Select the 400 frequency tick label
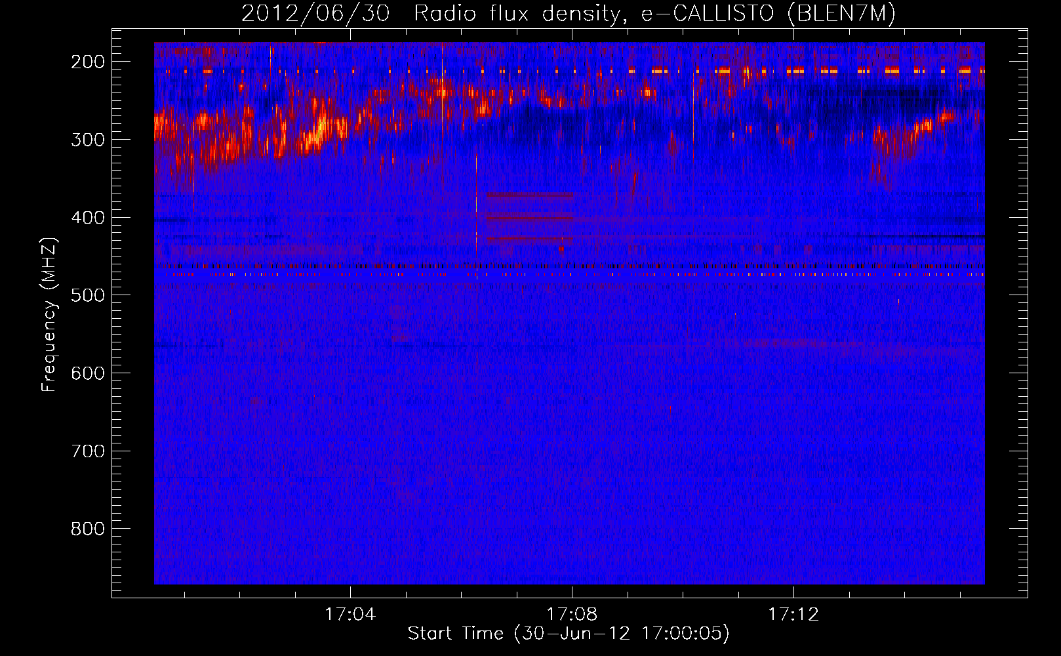Image resolution: width=1061 pixels, height=656 pixels. pyautogui.click(x=87, y=218)
